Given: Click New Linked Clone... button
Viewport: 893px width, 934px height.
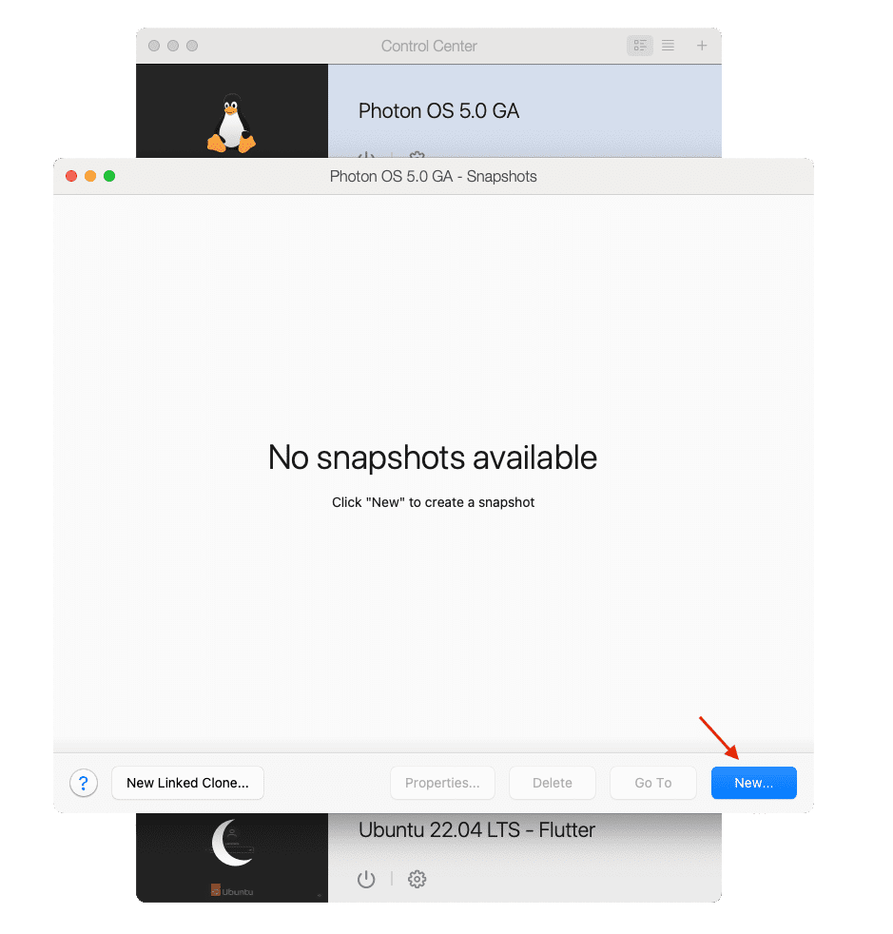Looking at the screenshot, I should pyautogui.click(x=187, y=783).
